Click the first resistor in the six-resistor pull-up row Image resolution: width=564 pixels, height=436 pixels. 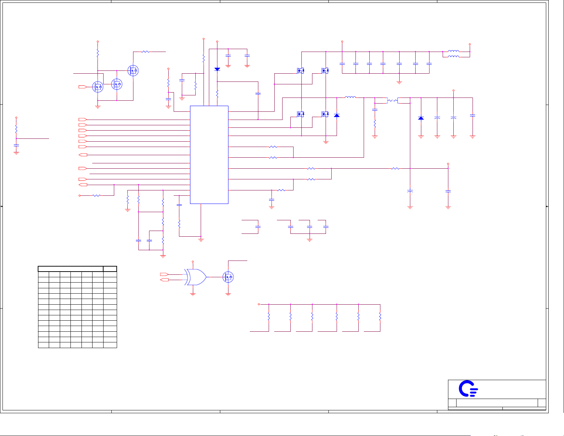point(269,317)
